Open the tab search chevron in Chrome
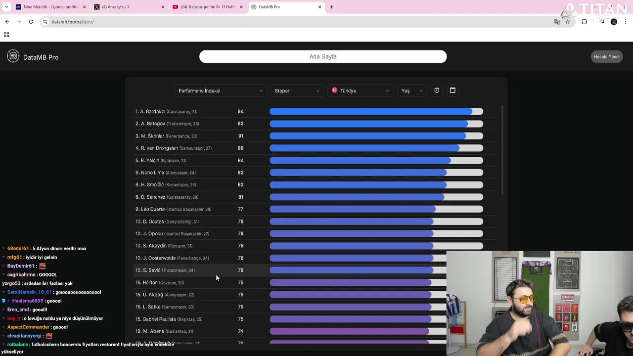 (x=7, y=7)
